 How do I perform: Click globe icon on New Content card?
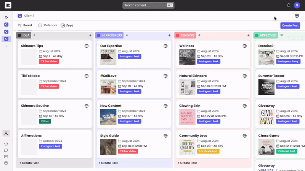point(165,106)
